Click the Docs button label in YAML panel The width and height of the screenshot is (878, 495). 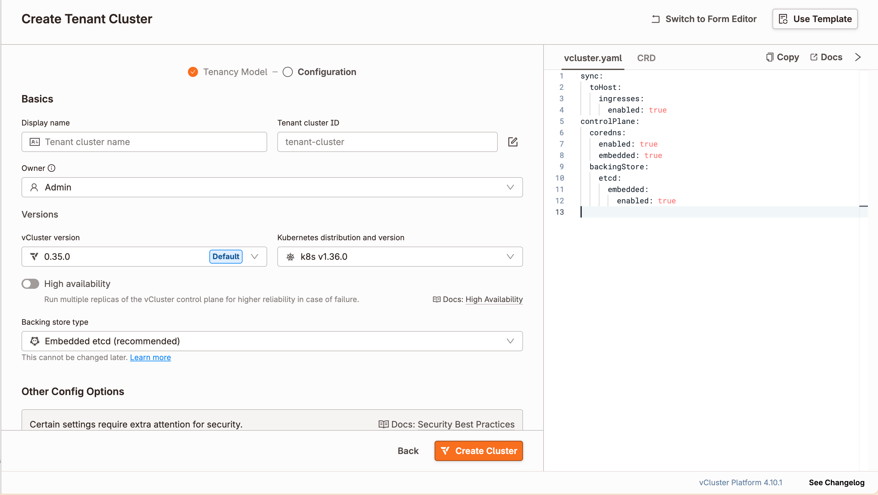831,57
